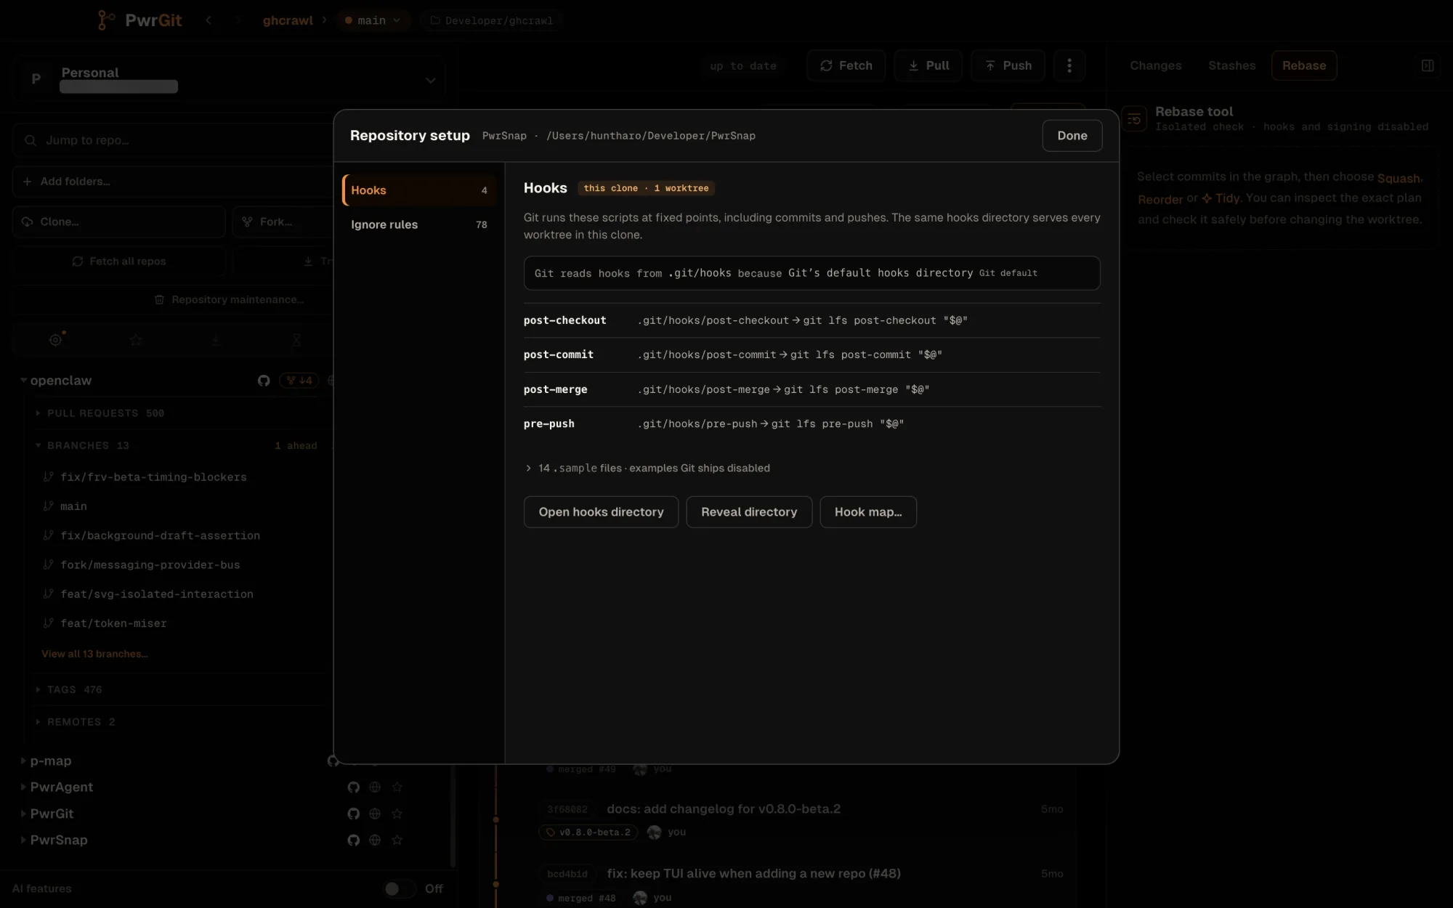Click the openclaw pull count badge
Screen dimensions: 1453x908
[x=299, y=381]
